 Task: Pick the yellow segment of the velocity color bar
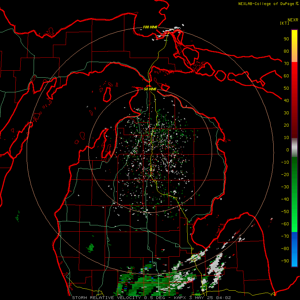coord(294,46)
